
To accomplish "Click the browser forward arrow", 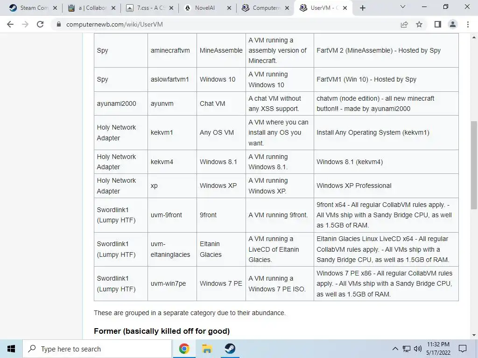I will pos(25,24).
